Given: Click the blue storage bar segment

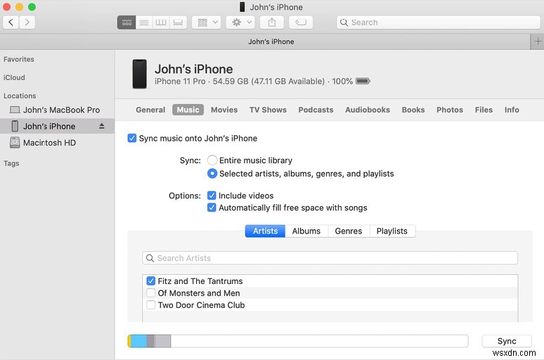Looking at the screenshot, I should pos(138,341).
